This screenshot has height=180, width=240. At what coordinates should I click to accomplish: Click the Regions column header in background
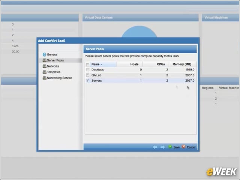208,88
